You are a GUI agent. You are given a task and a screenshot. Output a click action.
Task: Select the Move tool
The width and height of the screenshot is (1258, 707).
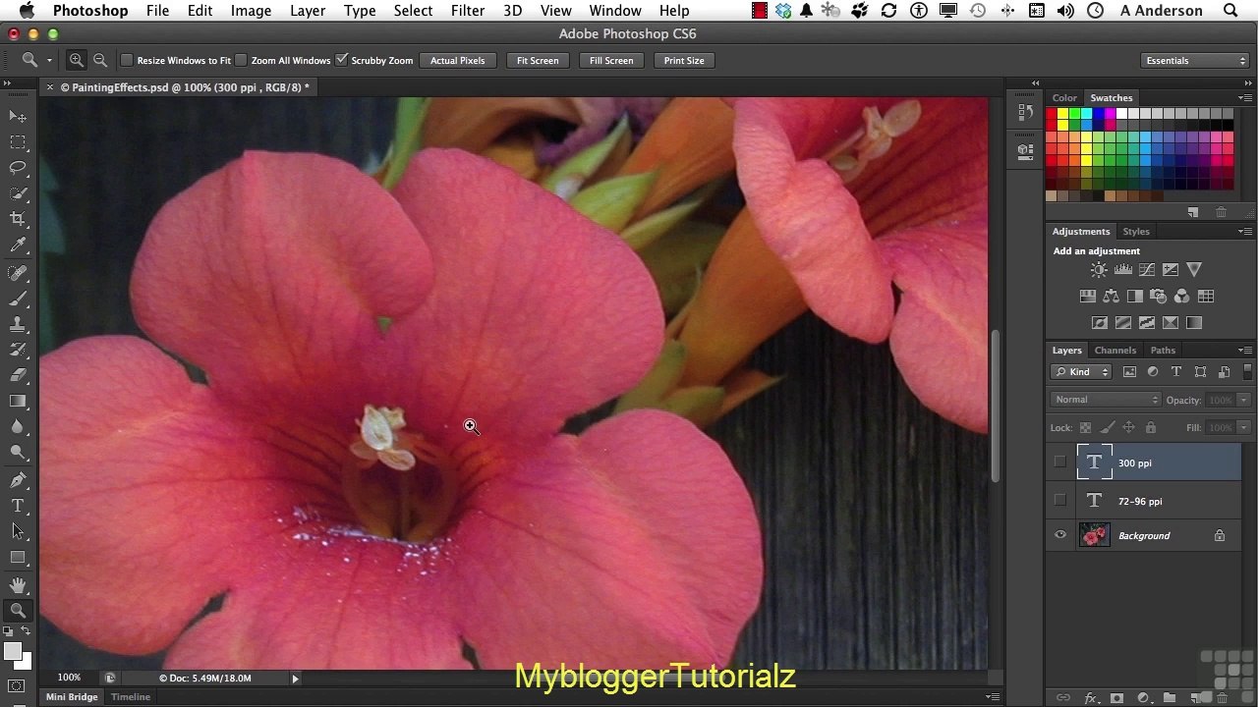pos(18,117)
